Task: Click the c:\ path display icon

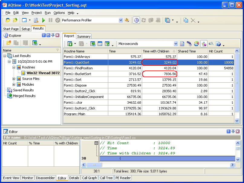Action: [x=211, y=44]
